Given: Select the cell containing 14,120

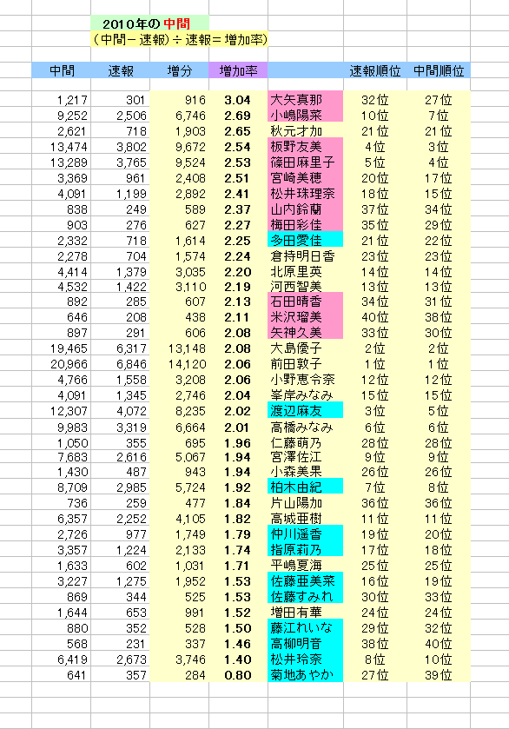Looking at the screenshot, I should pos(180,364).
